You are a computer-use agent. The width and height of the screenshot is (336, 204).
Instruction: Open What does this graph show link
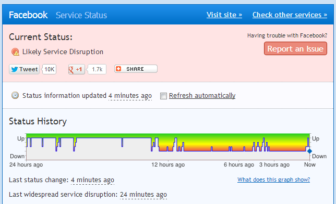[273, 180]
